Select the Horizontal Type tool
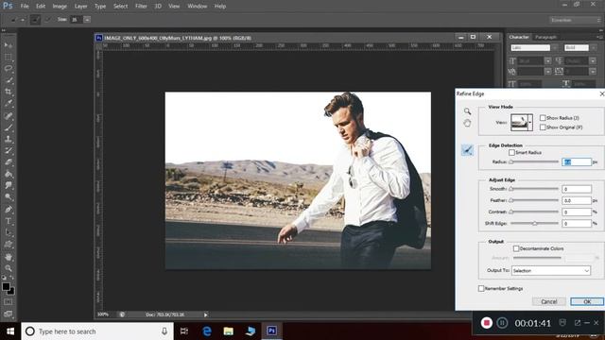This screenshot has width=605, height=340. (x=9, y=221)
